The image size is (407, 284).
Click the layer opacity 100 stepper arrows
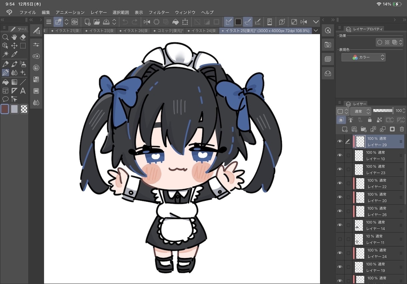(404, 111)
